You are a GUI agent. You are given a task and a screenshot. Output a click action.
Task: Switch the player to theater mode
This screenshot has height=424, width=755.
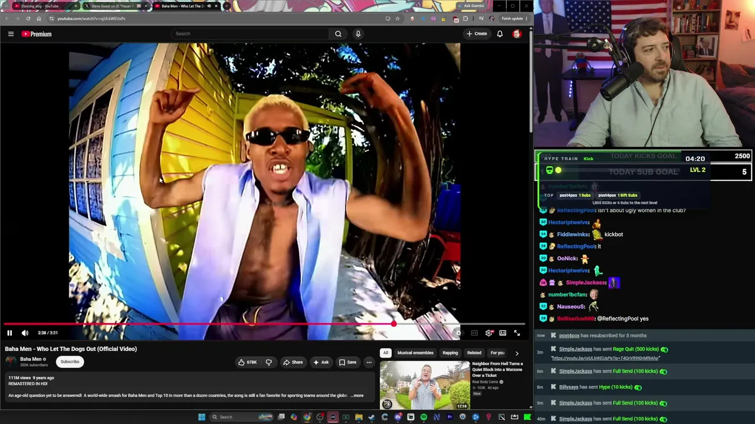pos(503,333)
